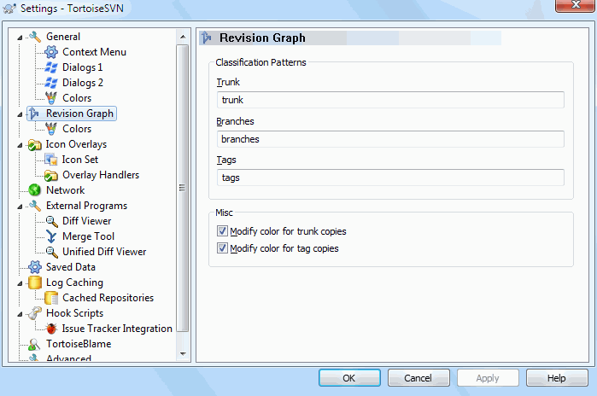
Task: Click the Icon Overlays folder icon
Action: (x=35, y=144)
